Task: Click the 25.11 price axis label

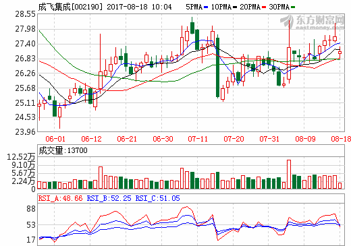Action: (x=25, y=103)
